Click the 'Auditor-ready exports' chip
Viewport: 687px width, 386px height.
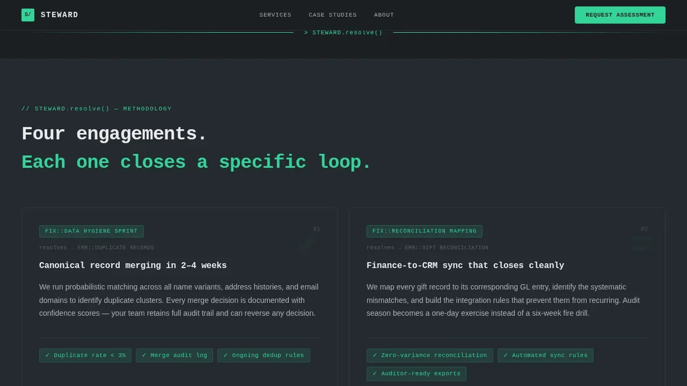(416, 374)
